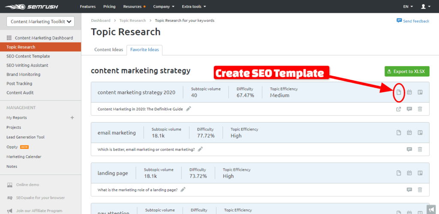Open the EN language selector
Viewport: 439px width, 214px height.
408,6
